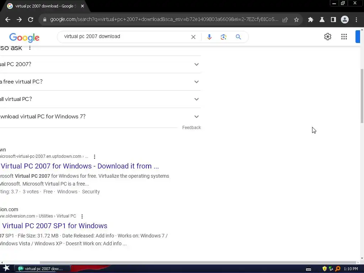
Task: Switch to Chrome window in the taskbar
Action: (x=42, y=269)
